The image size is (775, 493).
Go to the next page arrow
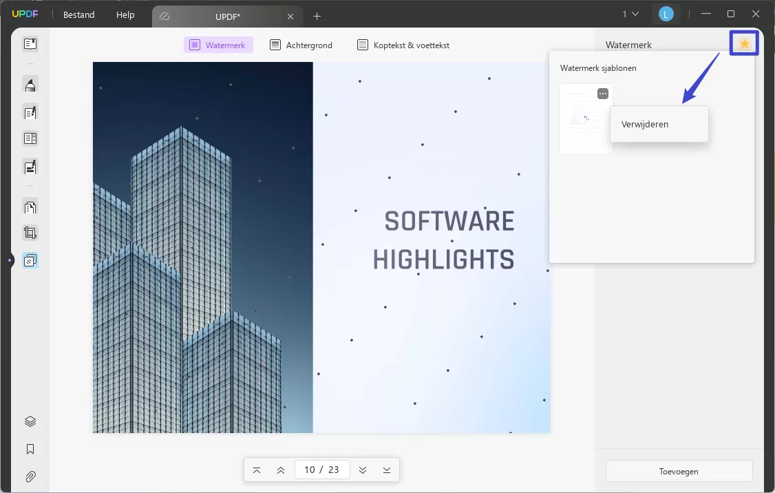point(363,470)
